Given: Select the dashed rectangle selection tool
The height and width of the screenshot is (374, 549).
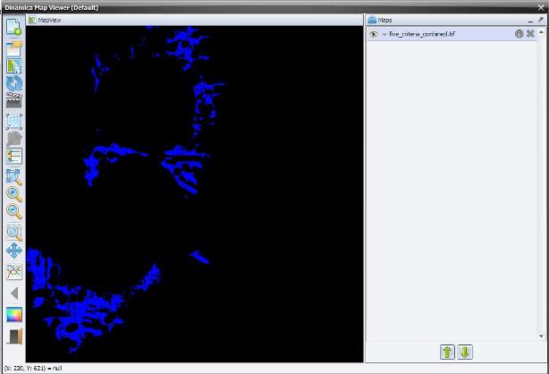Looking at the screenshot, I should click(14, 122).
